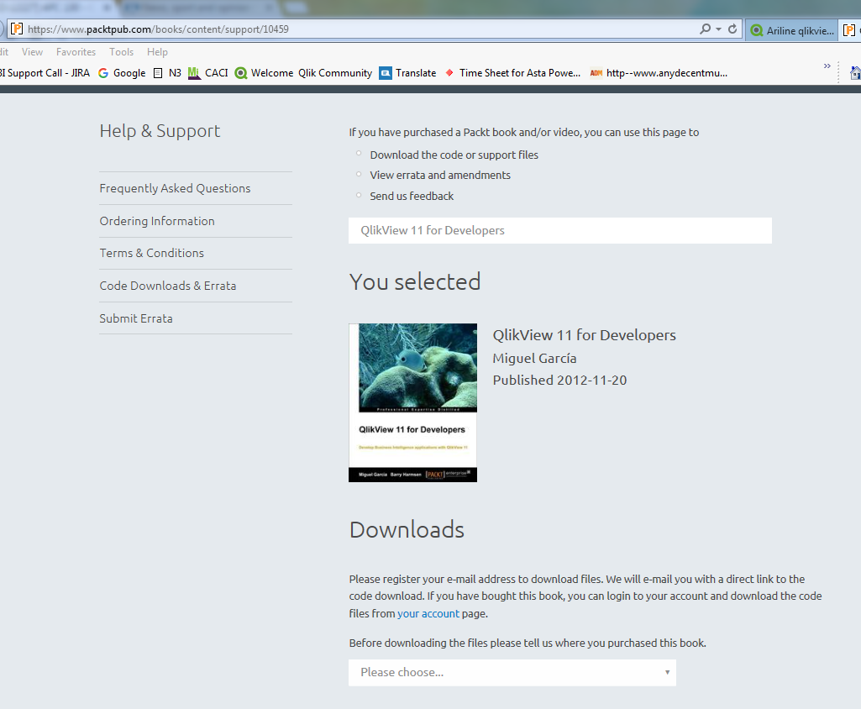
Task: Click Download the code or support files text
Action: point(454,155)
